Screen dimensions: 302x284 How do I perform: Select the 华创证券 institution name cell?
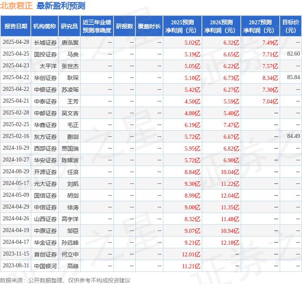point(45,77)
